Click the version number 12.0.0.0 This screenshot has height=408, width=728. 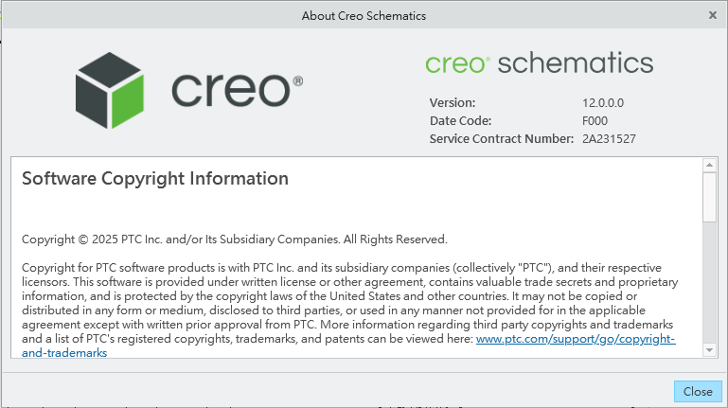tap(603, 102)
